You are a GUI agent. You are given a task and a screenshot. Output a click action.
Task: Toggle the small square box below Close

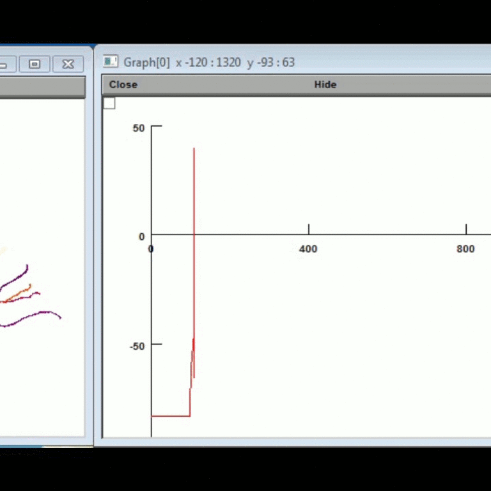(109, 103)
